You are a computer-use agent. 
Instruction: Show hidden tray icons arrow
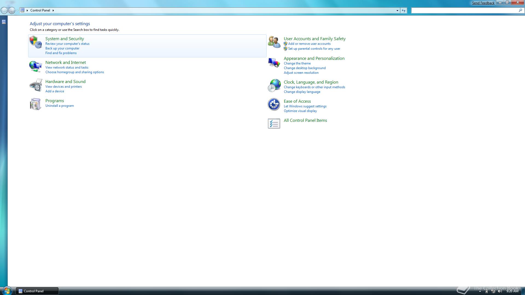[x=480, y=291]
